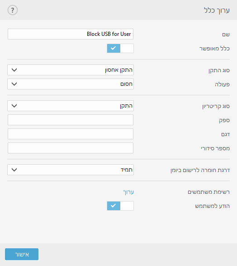Open the 'סוג התקן' device type dropdown

pos(71,70)
